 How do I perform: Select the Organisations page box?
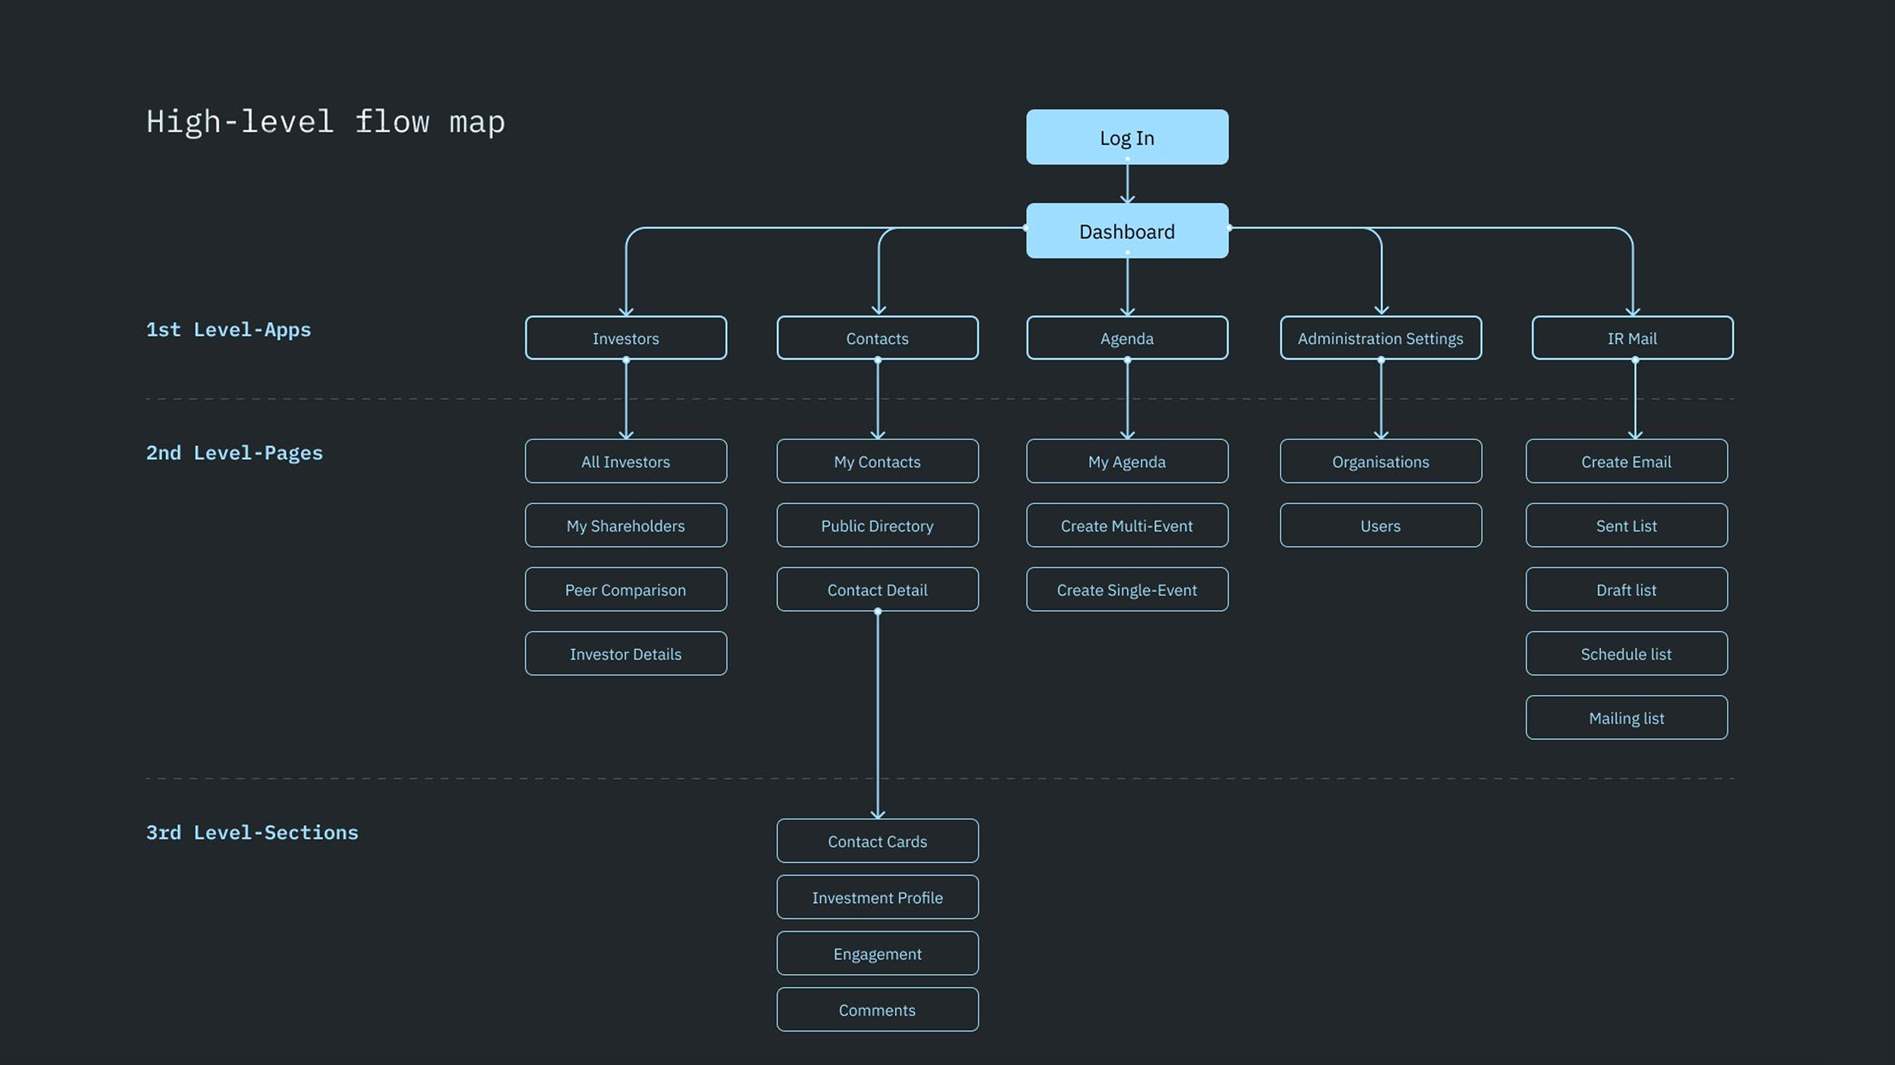[x=1380, y=461]
